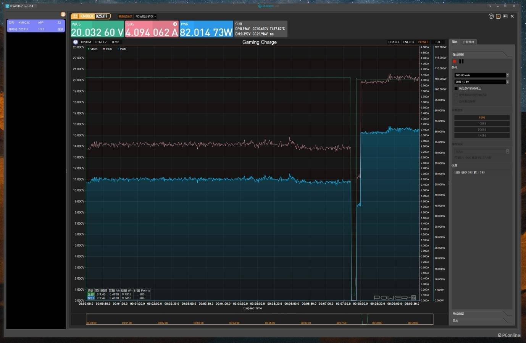Screen dimensions: 526x343
Task: Toggle VBUS series in chart legend
Action: (x=93, y=49)
